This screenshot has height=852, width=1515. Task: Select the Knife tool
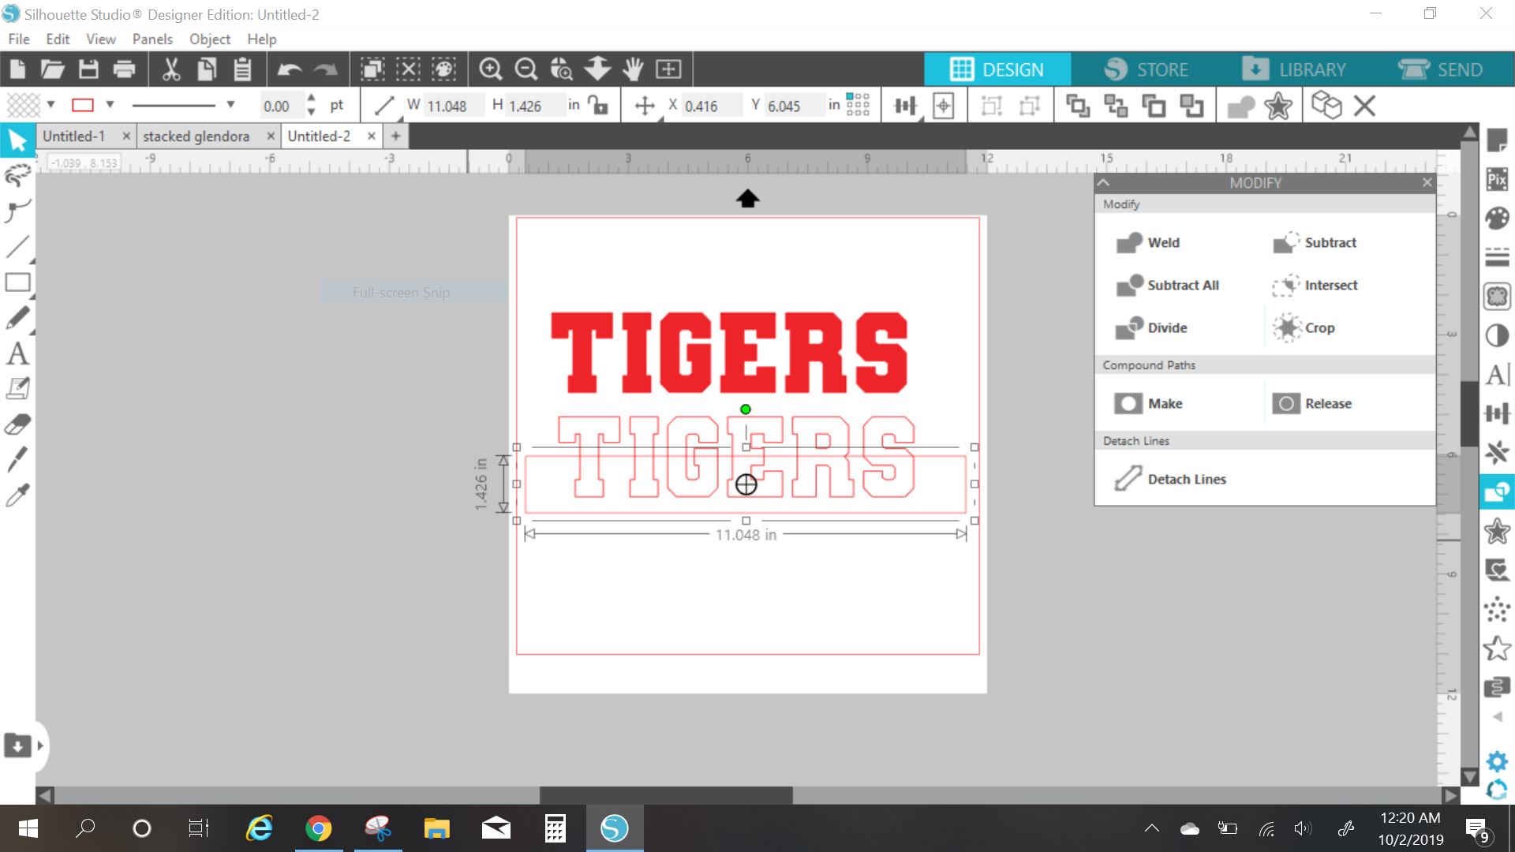click(17, 459)
